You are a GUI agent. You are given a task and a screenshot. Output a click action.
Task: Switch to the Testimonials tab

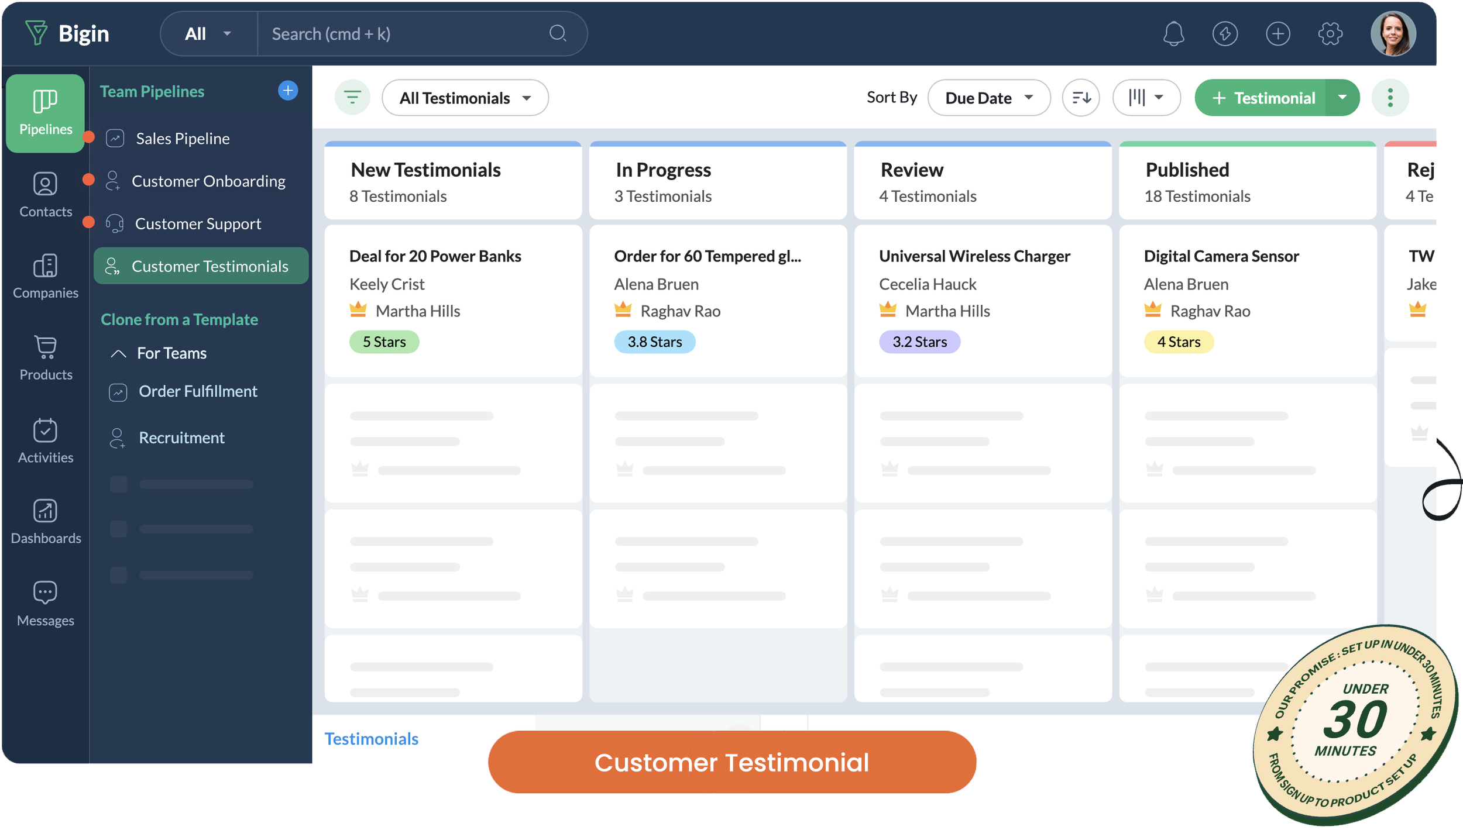372,739
